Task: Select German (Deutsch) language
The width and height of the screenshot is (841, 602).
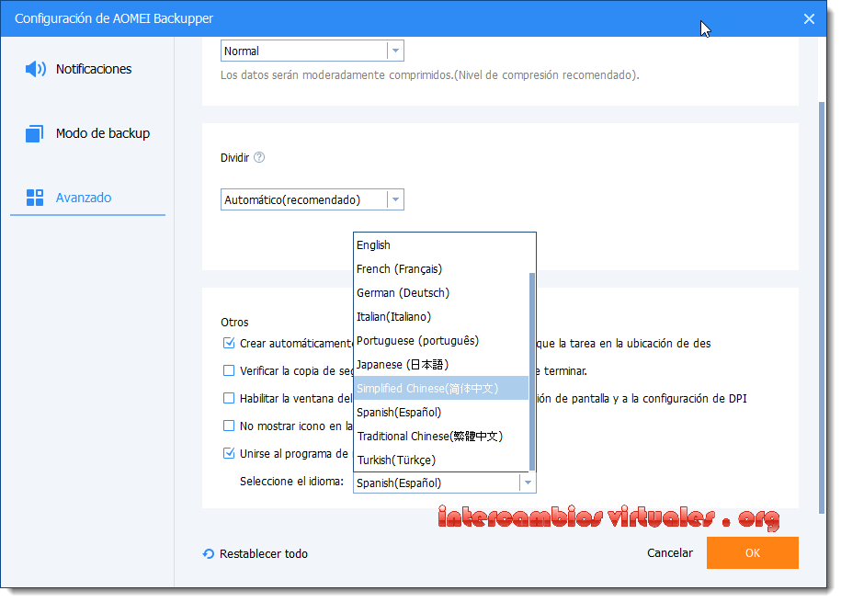Action: [441, 293]
